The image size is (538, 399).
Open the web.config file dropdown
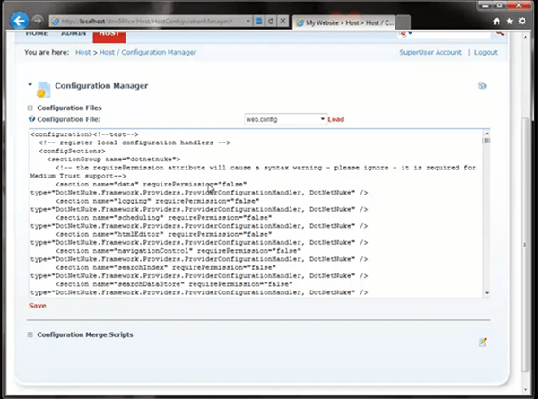coord(285,119)
